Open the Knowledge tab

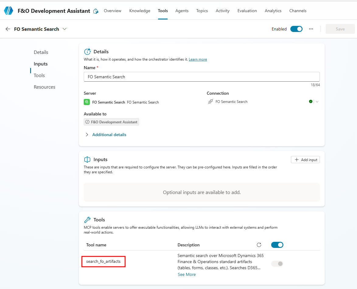click(x=140, y=11)
